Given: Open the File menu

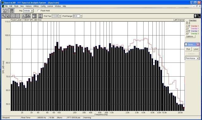Looking at the screenshot, I should (x=6, y=6).
